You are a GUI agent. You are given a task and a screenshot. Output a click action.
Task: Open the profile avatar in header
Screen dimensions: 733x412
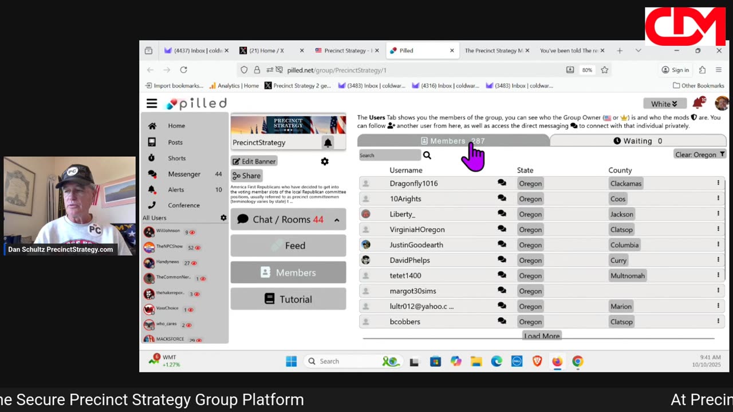[x=722, y=104]
